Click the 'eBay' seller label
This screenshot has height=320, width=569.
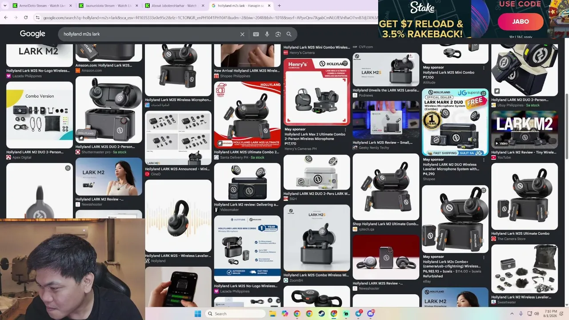pyautogui.click(x=427, y=281)
